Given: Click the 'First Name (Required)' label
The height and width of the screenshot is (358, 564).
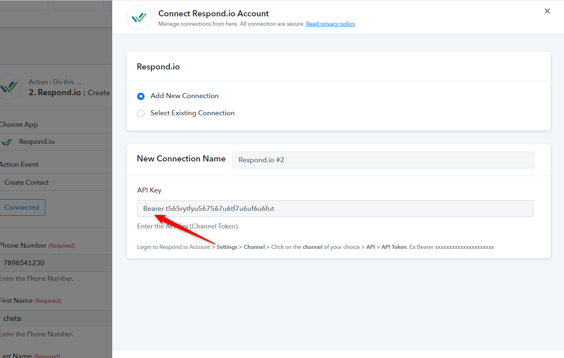Looking at the screenshot, I should coord(30,300).
